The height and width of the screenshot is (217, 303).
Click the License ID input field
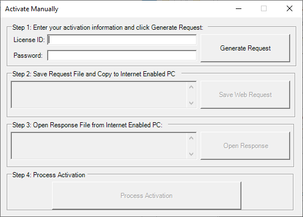122,40
